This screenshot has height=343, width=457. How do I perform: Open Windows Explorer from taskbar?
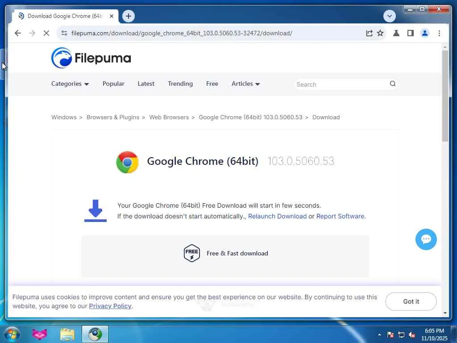tap(67, 334)
